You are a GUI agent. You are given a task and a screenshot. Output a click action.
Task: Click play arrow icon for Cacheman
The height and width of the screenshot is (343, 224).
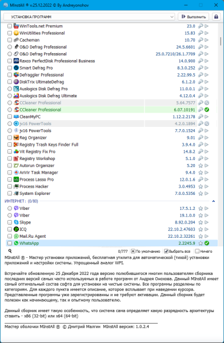(206, 40)
